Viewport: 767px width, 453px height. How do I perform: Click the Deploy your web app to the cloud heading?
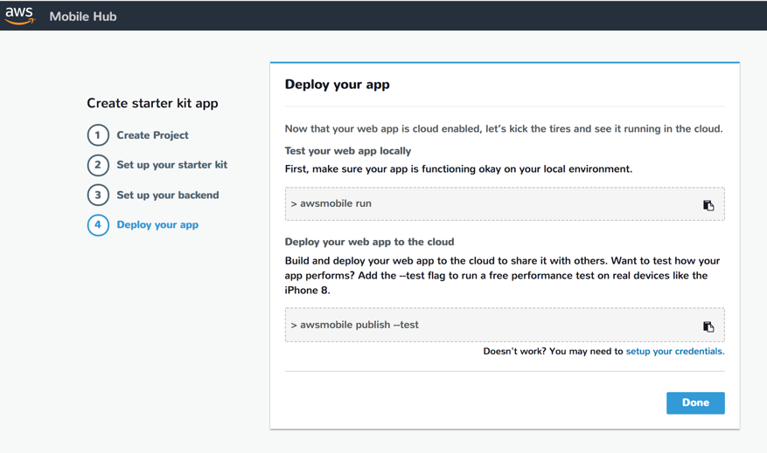click(x=369, y=242)
